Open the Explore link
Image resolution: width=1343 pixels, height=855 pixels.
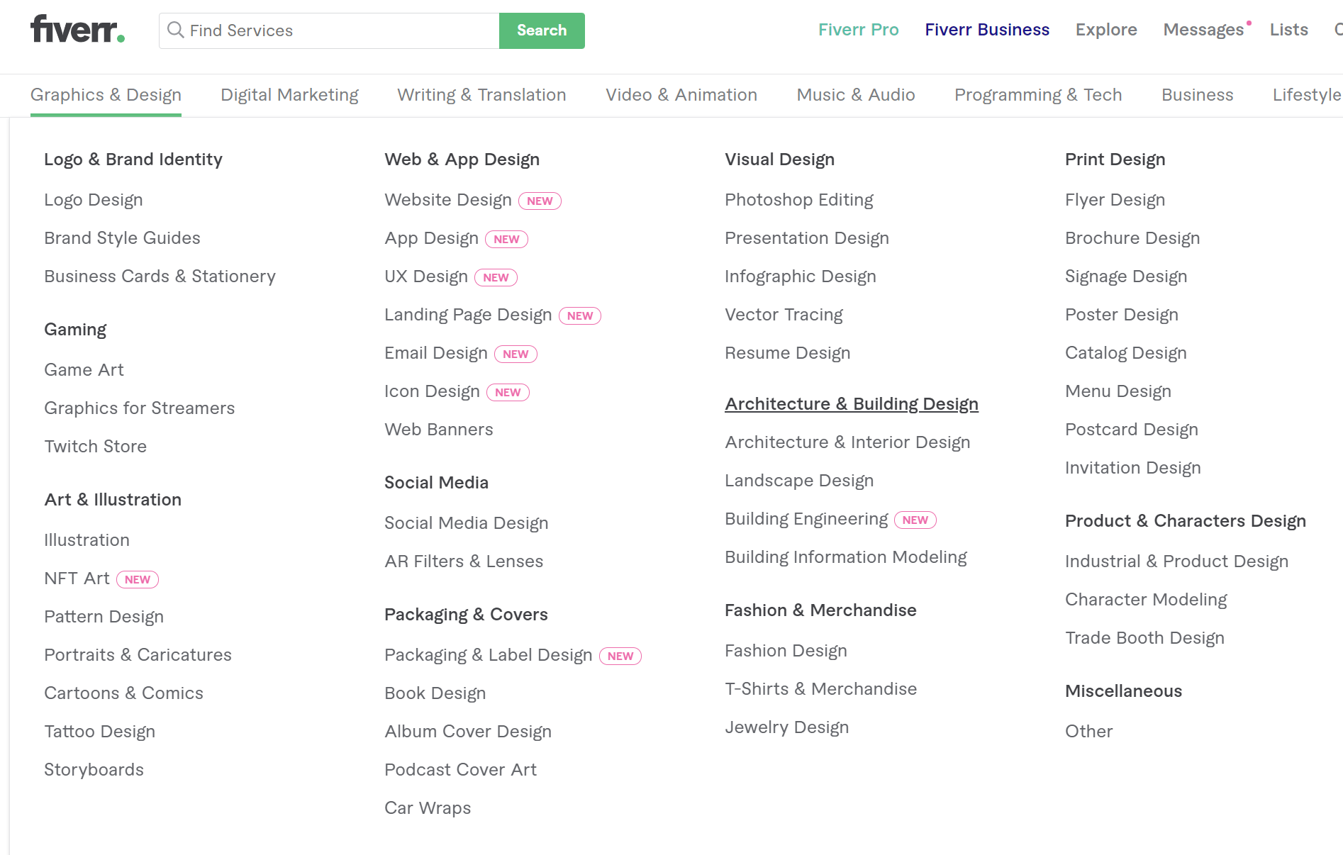click(x=1106, y=30)
